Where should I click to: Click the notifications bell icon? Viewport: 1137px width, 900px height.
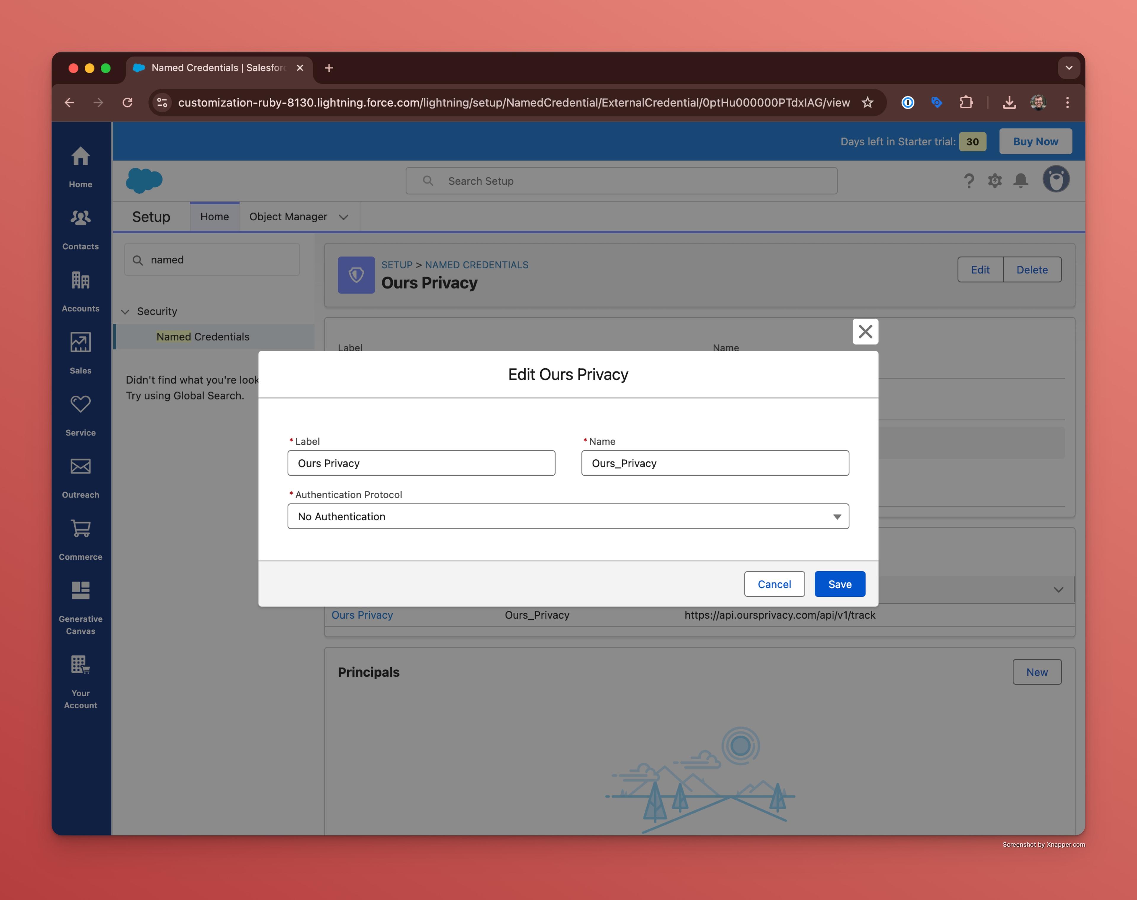pyautogui.click(x=1021, y=181)
